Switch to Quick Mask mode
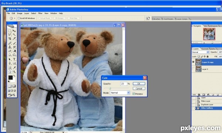 click(14, 86)
